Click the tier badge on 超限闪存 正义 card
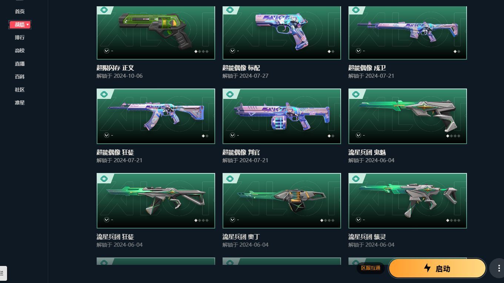This screenshot has width=504, height=283. click(x=104, y=10)
